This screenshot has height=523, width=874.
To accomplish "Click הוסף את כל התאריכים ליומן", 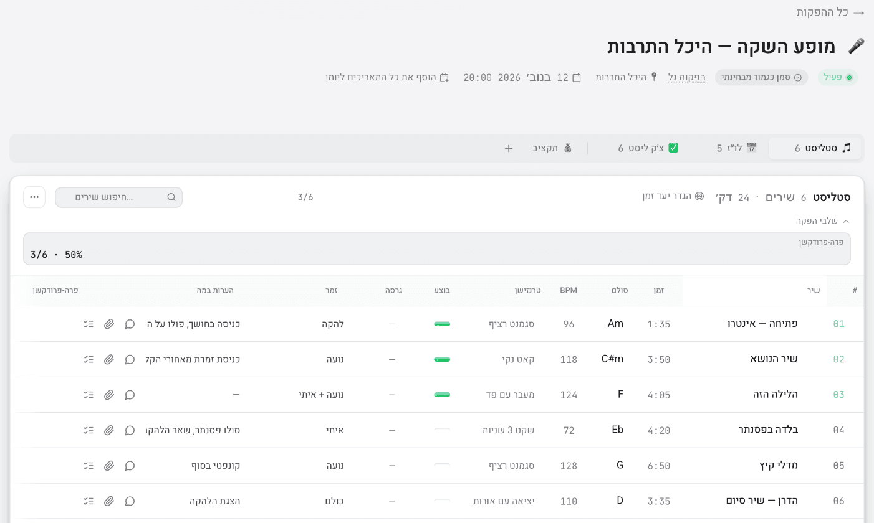I will point(387,77).
